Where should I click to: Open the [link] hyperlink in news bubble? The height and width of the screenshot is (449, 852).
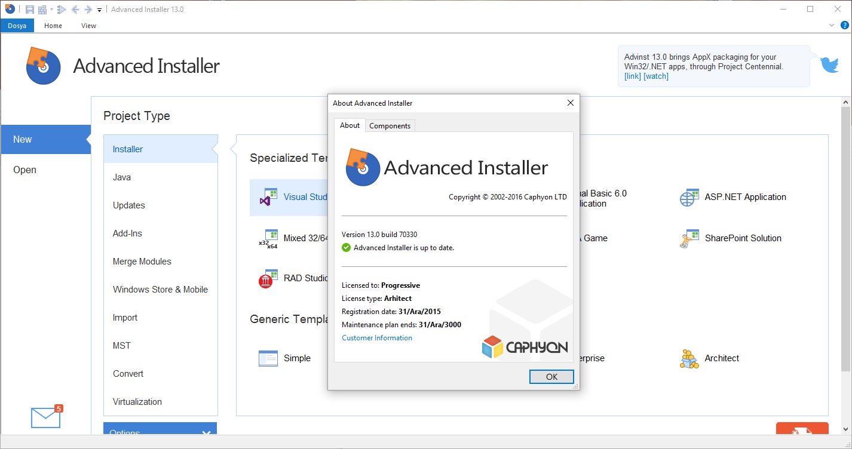(x=633, y=76)
